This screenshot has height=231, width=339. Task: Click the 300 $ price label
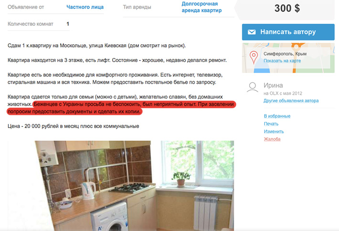287,9
